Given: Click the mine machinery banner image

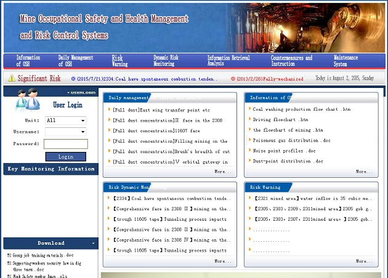Looking at the screenshot, I should pos(307,28).
